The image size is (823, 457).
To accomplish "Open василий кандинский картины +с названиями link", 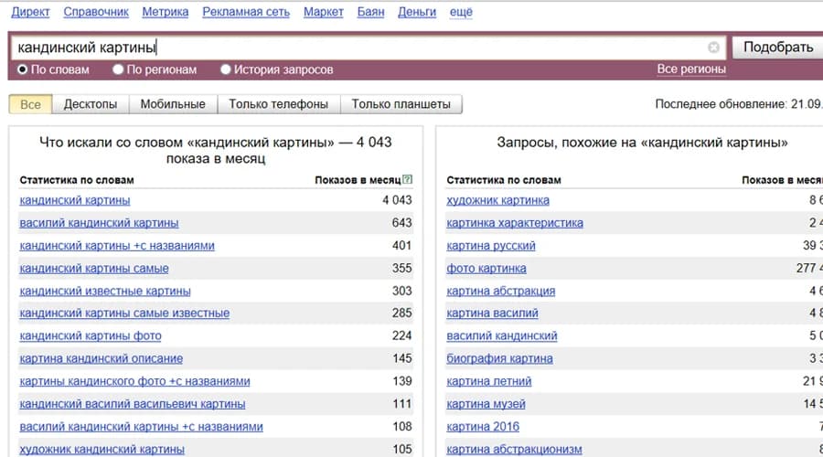I will point(141,426).
